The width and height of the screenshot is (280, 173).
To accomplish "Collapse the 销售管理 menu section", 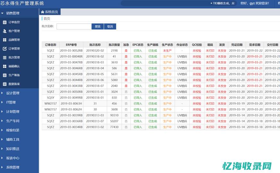I will click(x=13, y=13).
